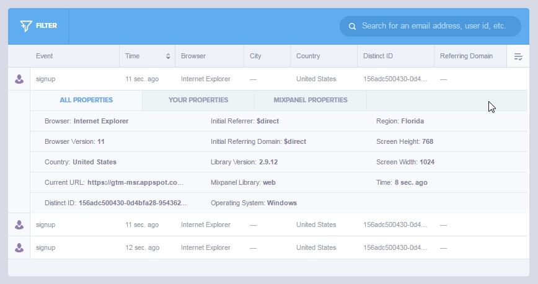Click the Current URL property value

coord(136,182)
